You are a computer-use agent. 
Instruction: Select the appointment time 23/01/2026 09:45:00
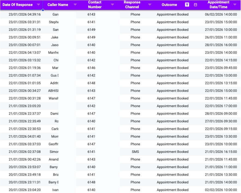click(221, 68)
